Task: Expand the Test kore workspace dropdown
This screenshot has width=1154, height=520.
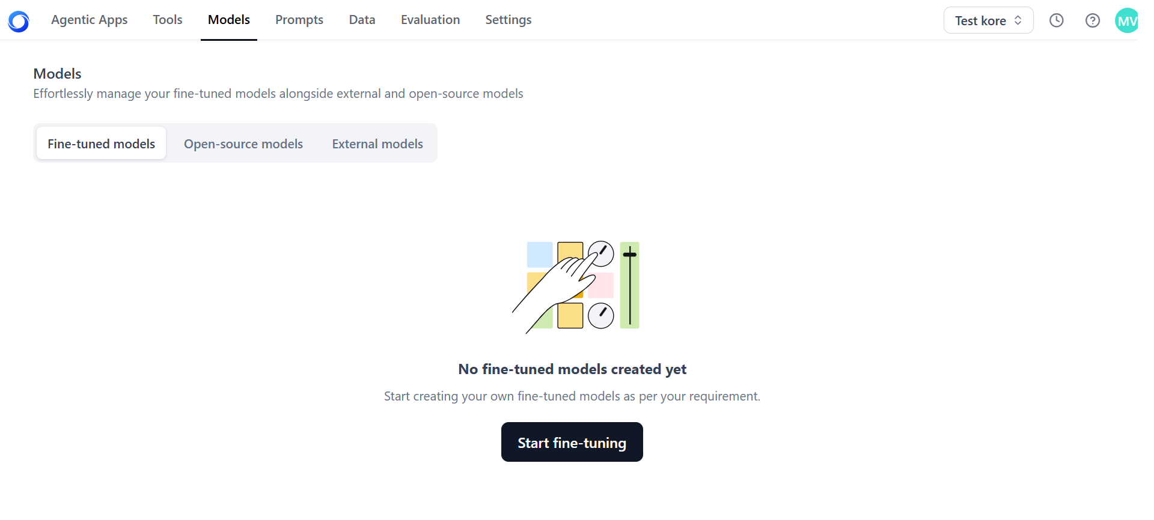Action: (988, 20)
